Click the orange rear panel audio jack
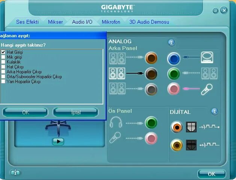The height and width of the screenshot is (180, 236). point(151,58)
